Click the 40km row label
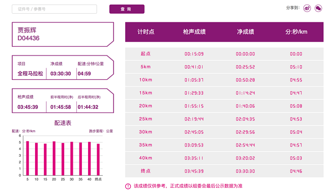Viewport: 336px width, 196px height. [146, 158]
